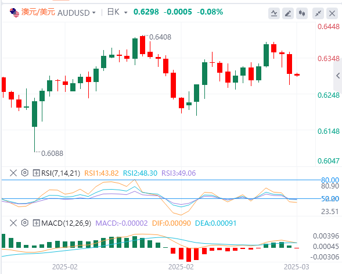This screenshot has height=274, width=342.
Task: Open MACD indicator settings icon
Action: [25, 223]
